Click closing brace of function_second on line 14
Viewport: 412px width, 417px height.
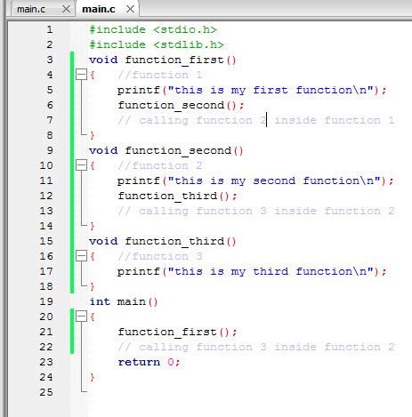pos(93,226)
